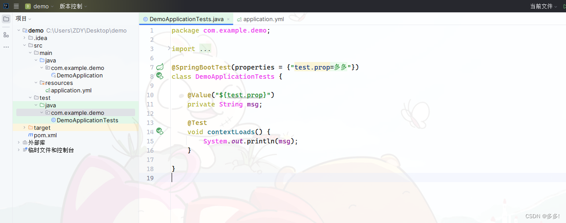Expand the target folder
The width and height of the screenshot is (566, 223).
click(x=25, y=128)
